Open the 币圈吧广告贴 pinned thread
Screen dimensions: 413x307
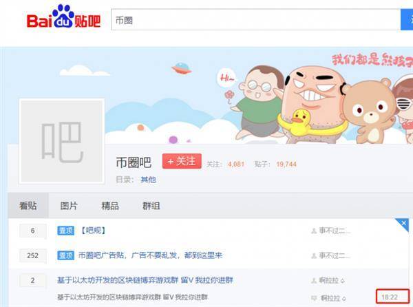point(150,255)
